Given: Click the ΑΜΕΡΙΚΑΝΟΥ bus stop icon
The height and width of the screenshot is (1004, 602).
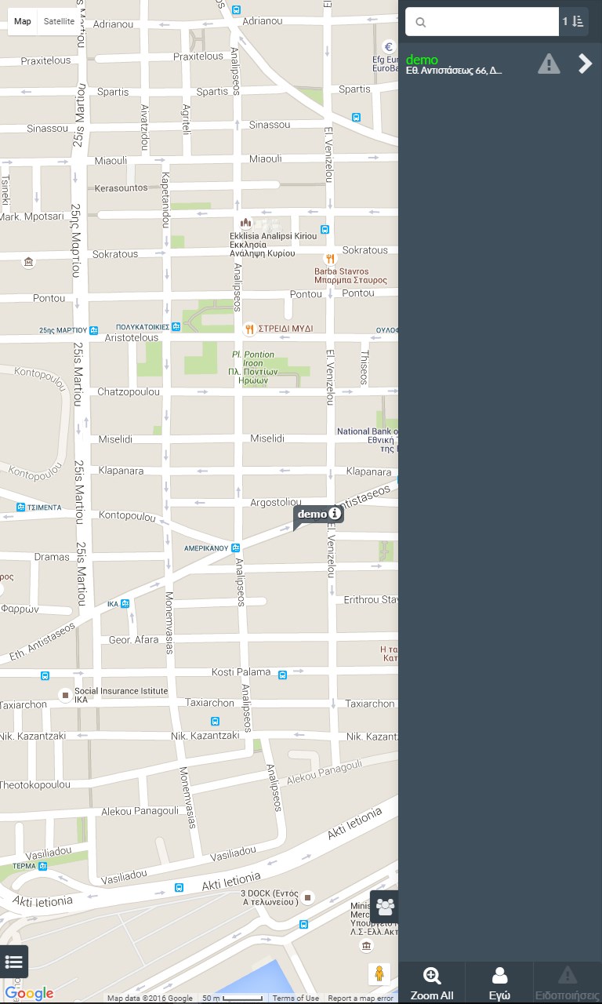Looking at the screenshot, I should [x=235, y=547].
